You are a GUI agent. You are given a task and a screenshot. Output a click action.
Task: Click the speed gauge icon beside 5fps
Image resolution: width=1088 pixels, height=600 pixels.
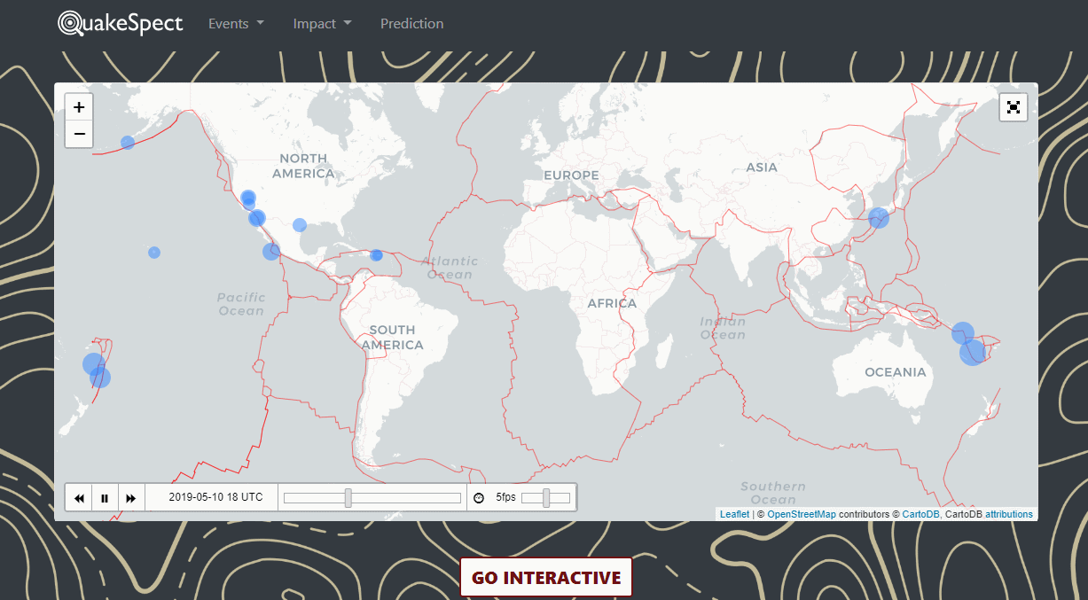coord(479,498)
